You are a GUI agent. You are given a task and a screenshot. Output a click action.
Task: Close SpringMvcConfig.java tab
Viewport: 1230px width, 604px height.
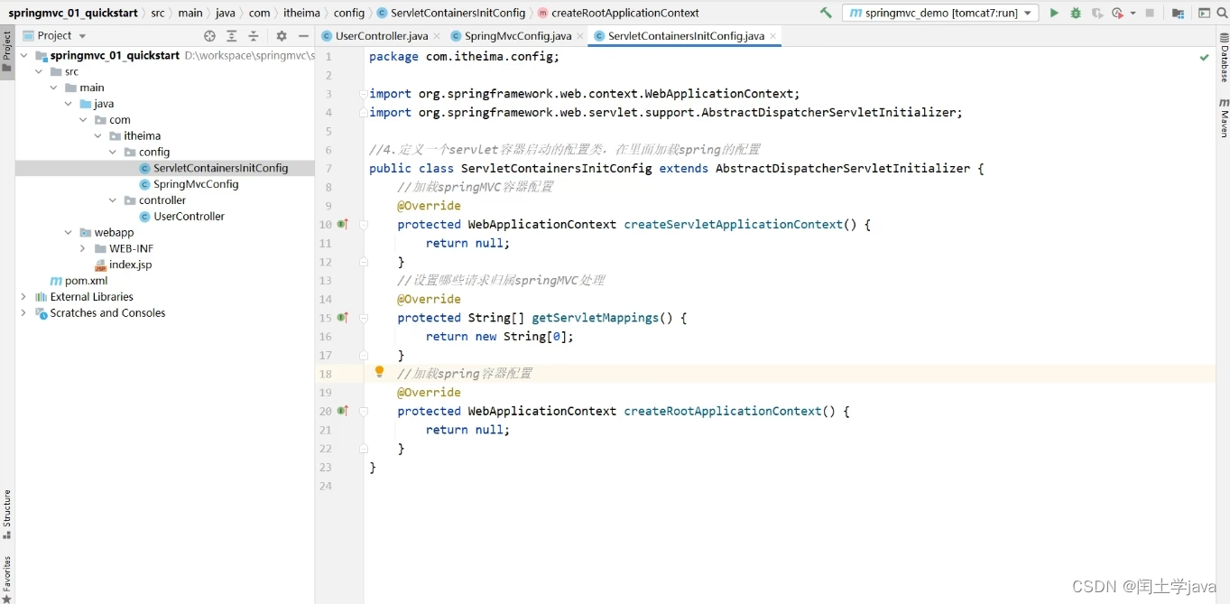pyautogui.click(x=579, y=36)
